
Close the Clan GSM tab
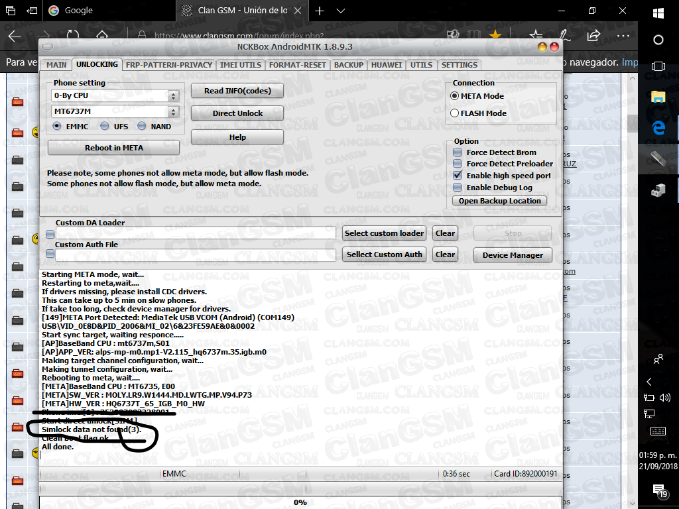(x=298, y=11)
